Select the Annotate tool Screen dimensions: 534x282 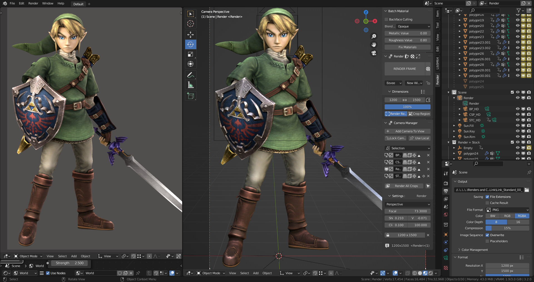[191, 75]
